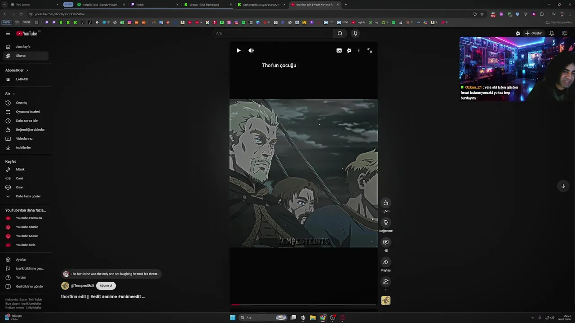Open Oyun gaming section
This screenshot has width=575, height=323.
(x=26, y=188)
